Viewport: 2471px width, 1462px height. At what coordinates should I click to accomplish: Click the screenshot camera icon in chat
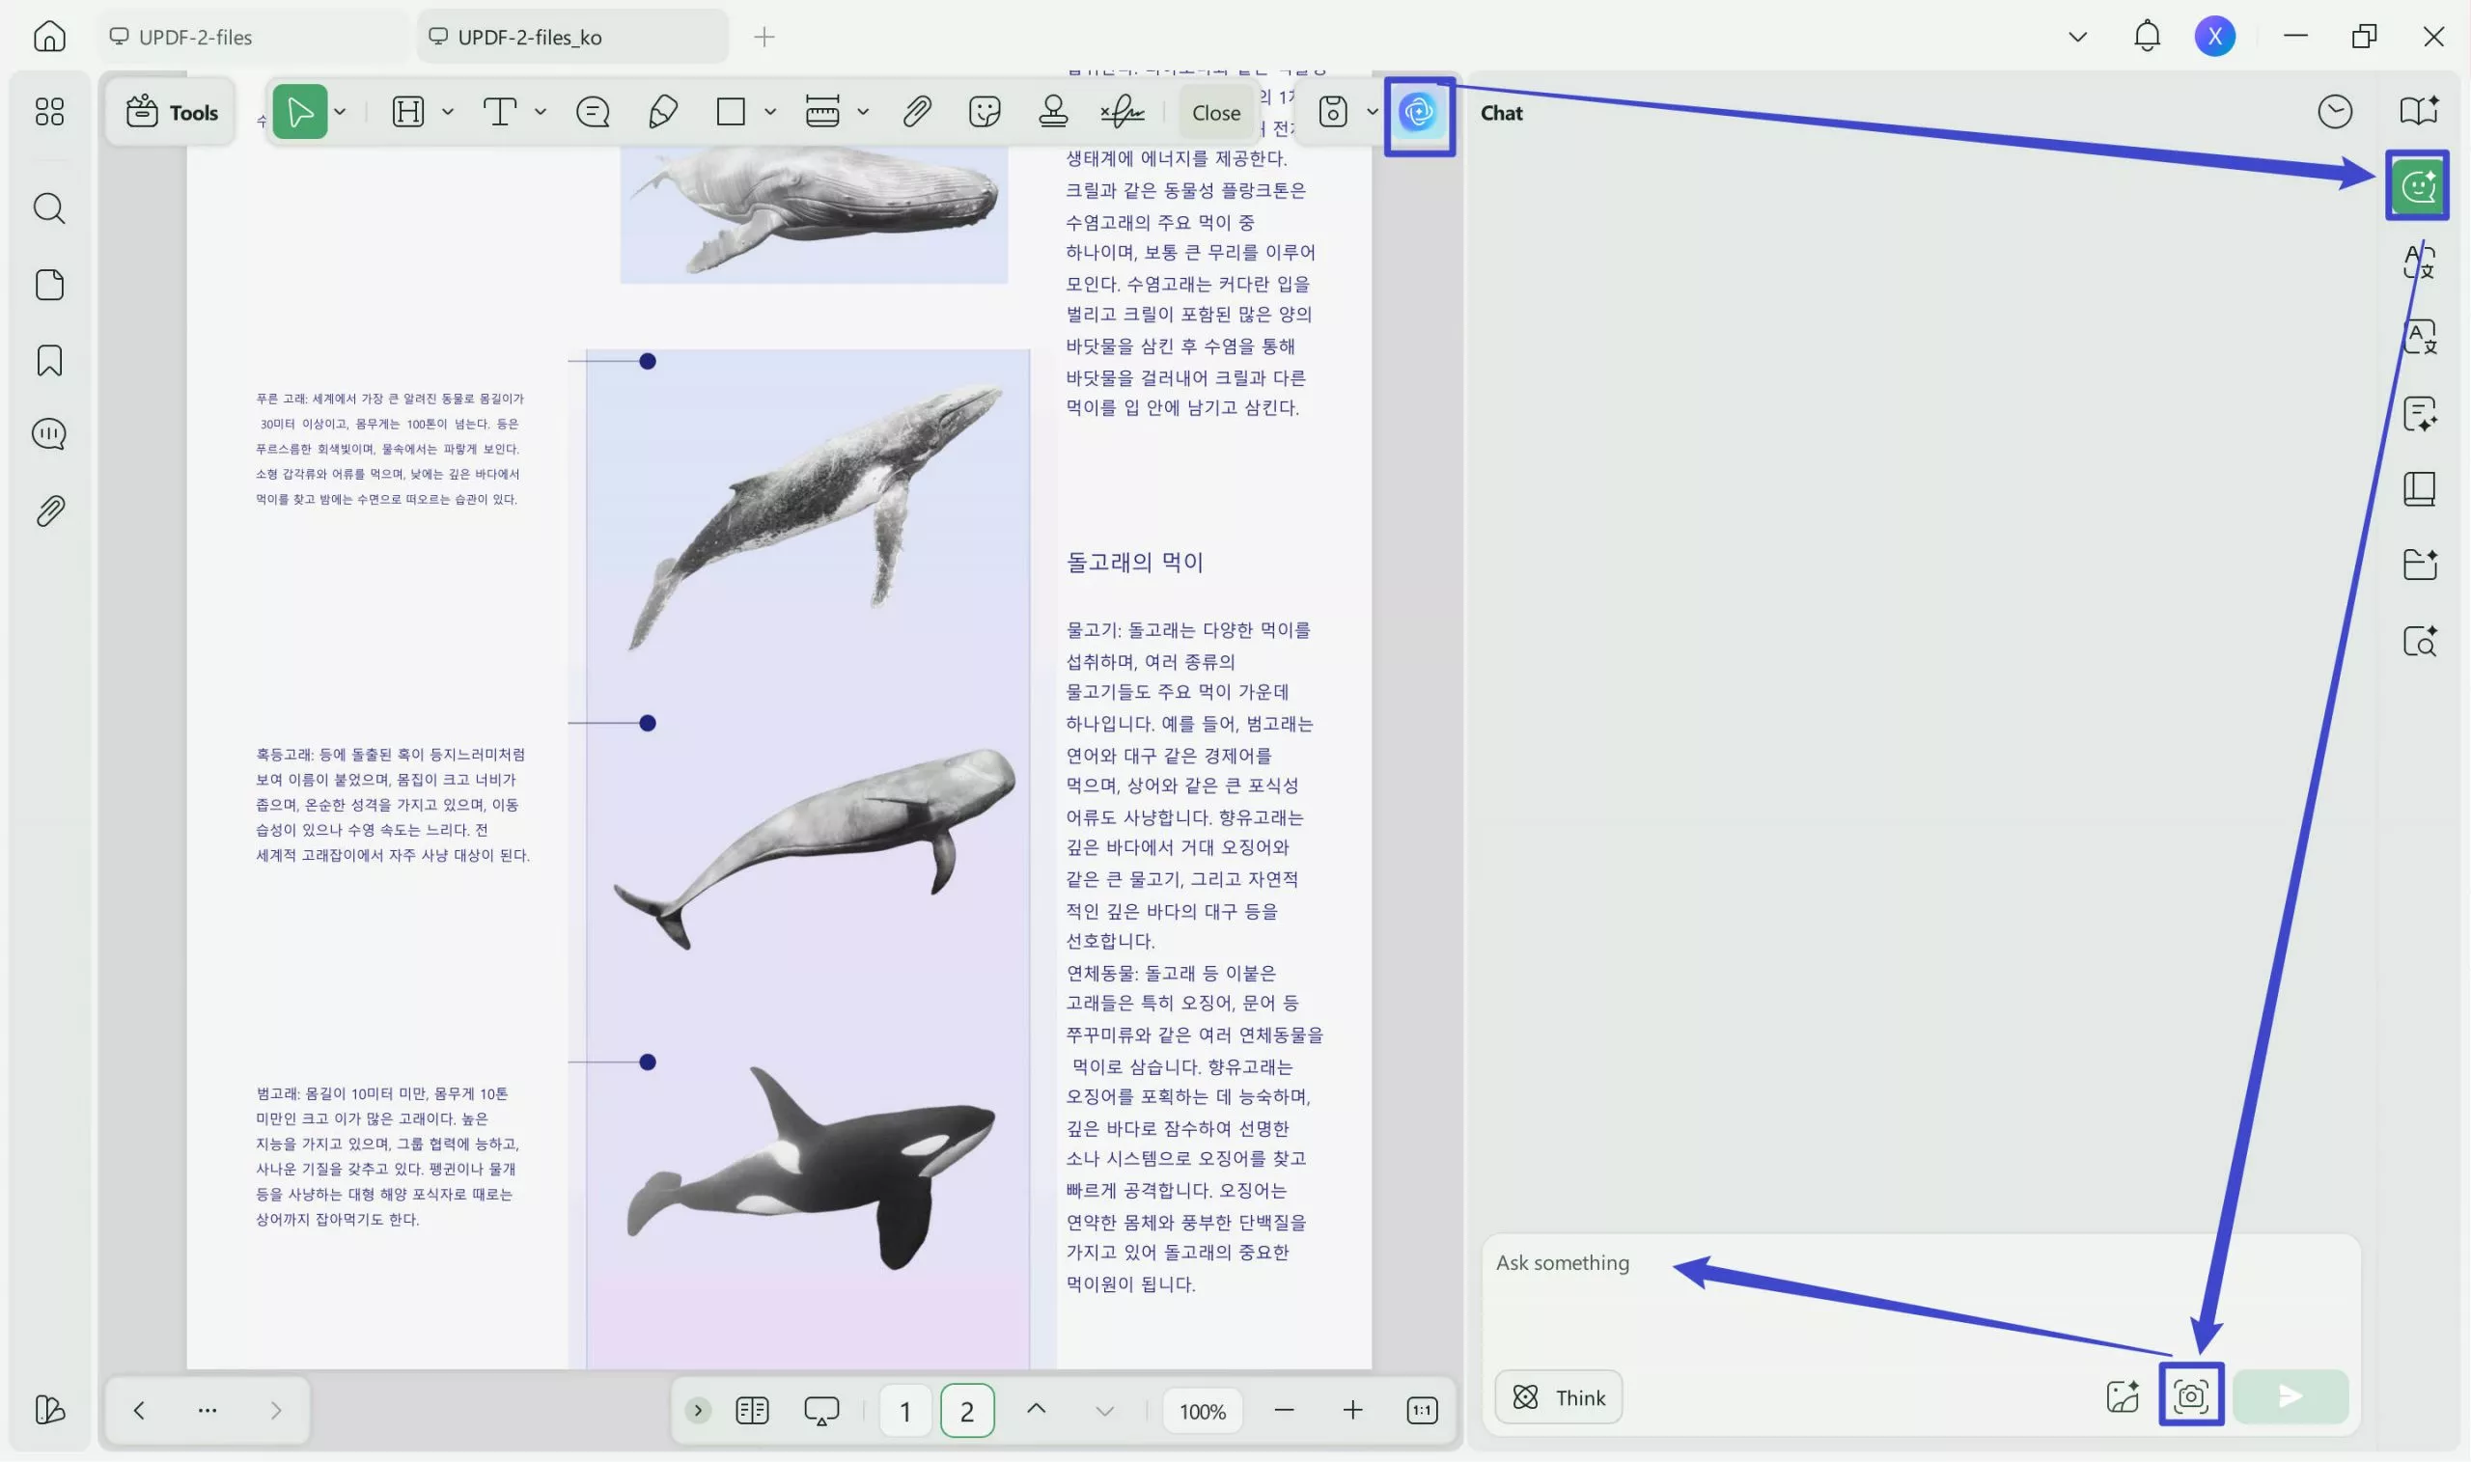(2190, 1395)
